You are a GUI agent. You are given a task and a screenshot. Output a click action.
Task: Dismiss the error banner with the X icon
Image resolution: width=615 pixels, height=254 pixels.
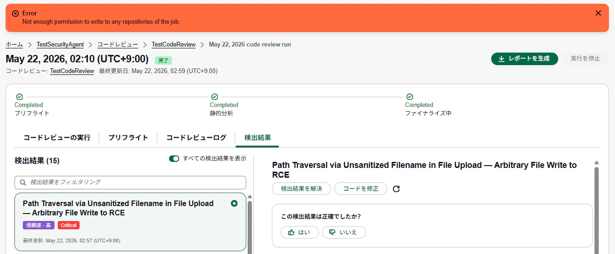(x=598, y=13)
